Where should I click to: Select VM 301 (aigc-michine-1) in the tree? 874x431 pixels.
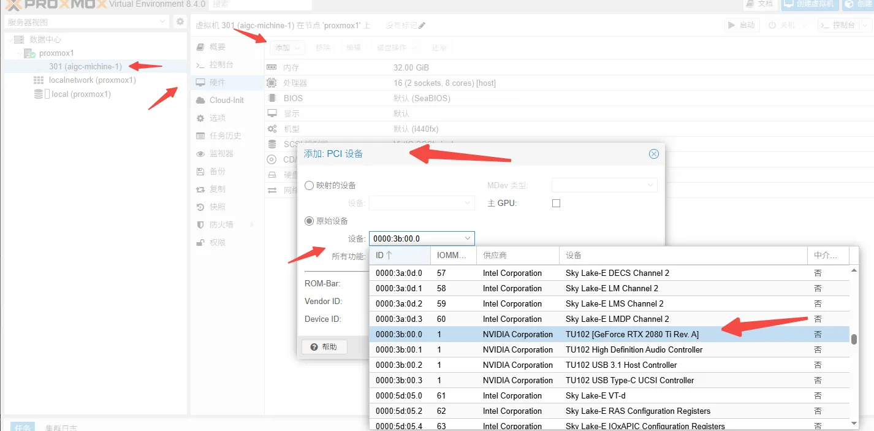pyautogui.click(x=85, y=66)
